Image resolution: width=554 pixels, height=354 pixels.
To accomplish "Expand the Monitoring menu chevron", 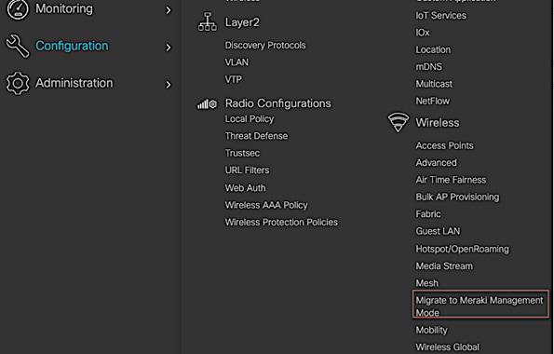I will [x=169, y=10].
